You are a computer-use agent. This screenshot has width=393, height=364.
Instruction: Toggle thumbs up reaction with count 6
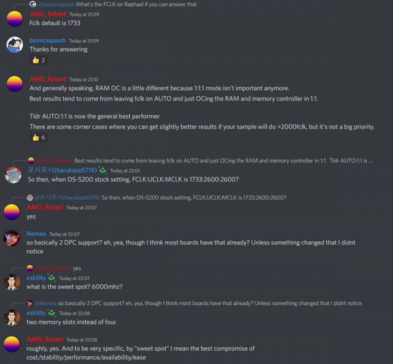point(39,137)
